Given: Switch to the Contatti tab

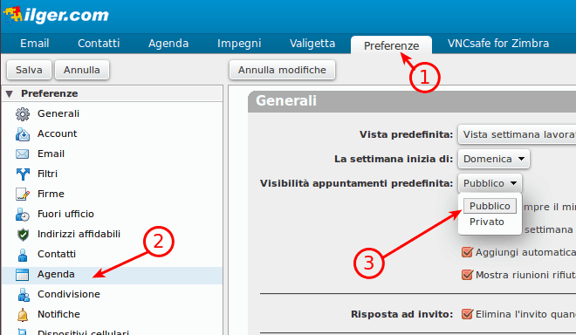Looking at the screenshot, I should click(x=99, y=44).
